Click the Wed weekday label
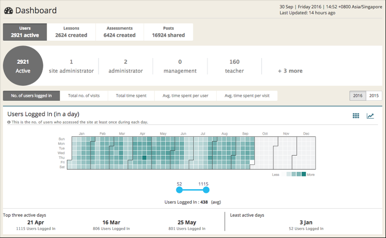Viewport: 386px width, 238px height. [x=61, y=153]
